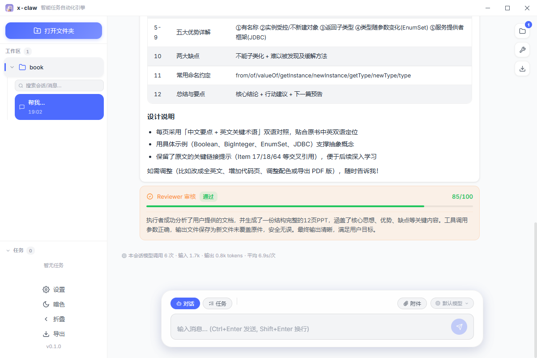Click the export download icon in sidebar
Screen dimensions: 537x358
pyautogui.click(x=46, y=334)
